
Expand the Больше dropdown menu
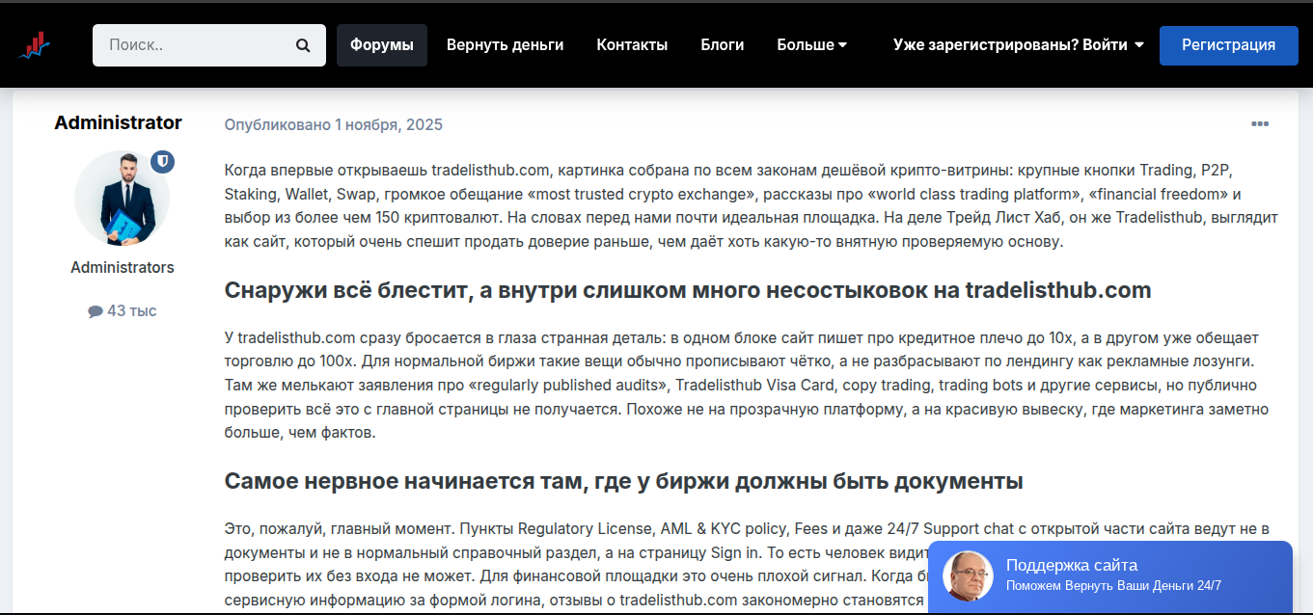[812, 45]
